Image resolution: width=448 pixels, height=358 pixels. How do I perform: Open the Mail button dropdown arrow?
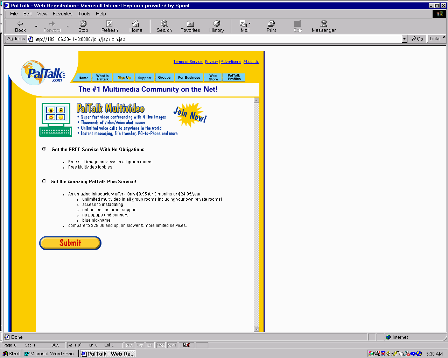pyautogui.click(x=249, y=23)
